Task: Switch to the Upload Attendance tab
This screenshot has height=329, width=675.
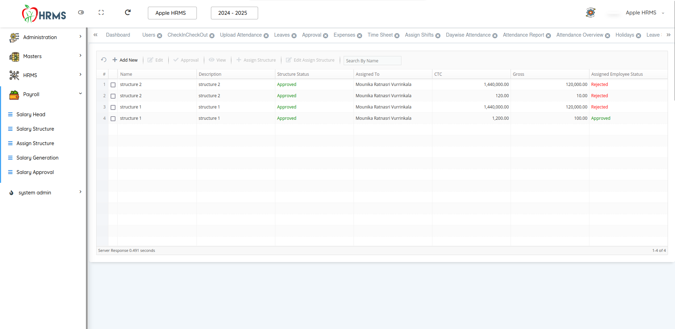Action: click(x=241, y=35)
